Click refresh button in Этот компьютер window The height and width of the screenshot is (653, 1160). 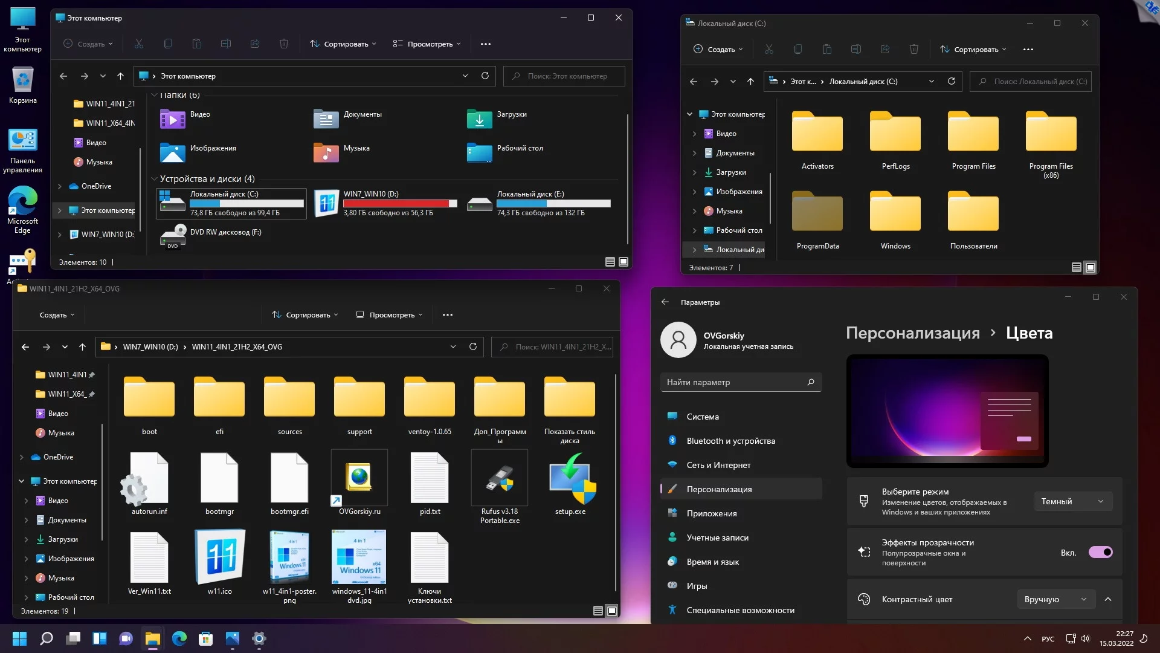[485, 76]
